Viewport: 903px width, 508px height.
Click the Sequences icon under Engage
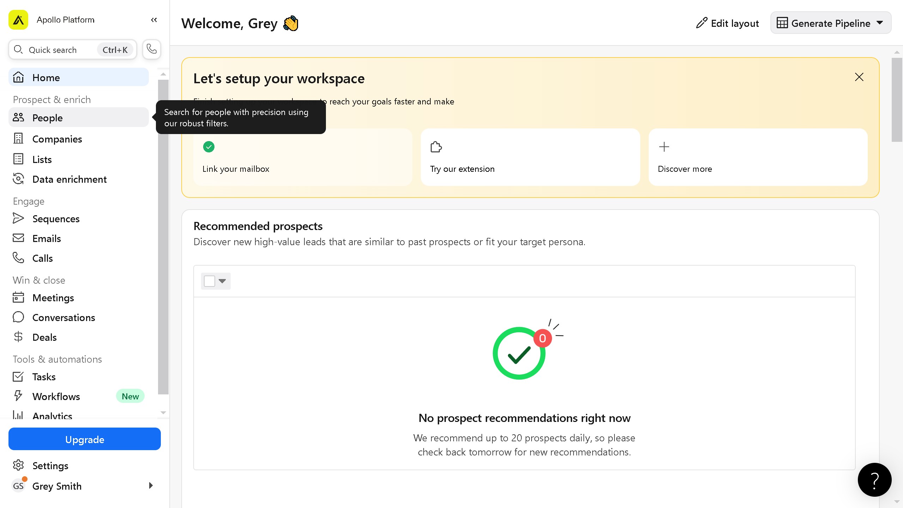(18, 218)
